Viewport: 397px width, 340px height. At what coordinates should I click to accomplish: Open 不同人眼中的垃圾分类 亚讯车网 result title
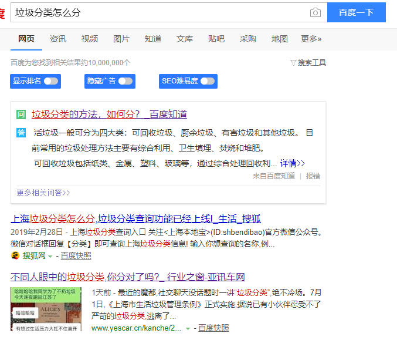point(128,277)
